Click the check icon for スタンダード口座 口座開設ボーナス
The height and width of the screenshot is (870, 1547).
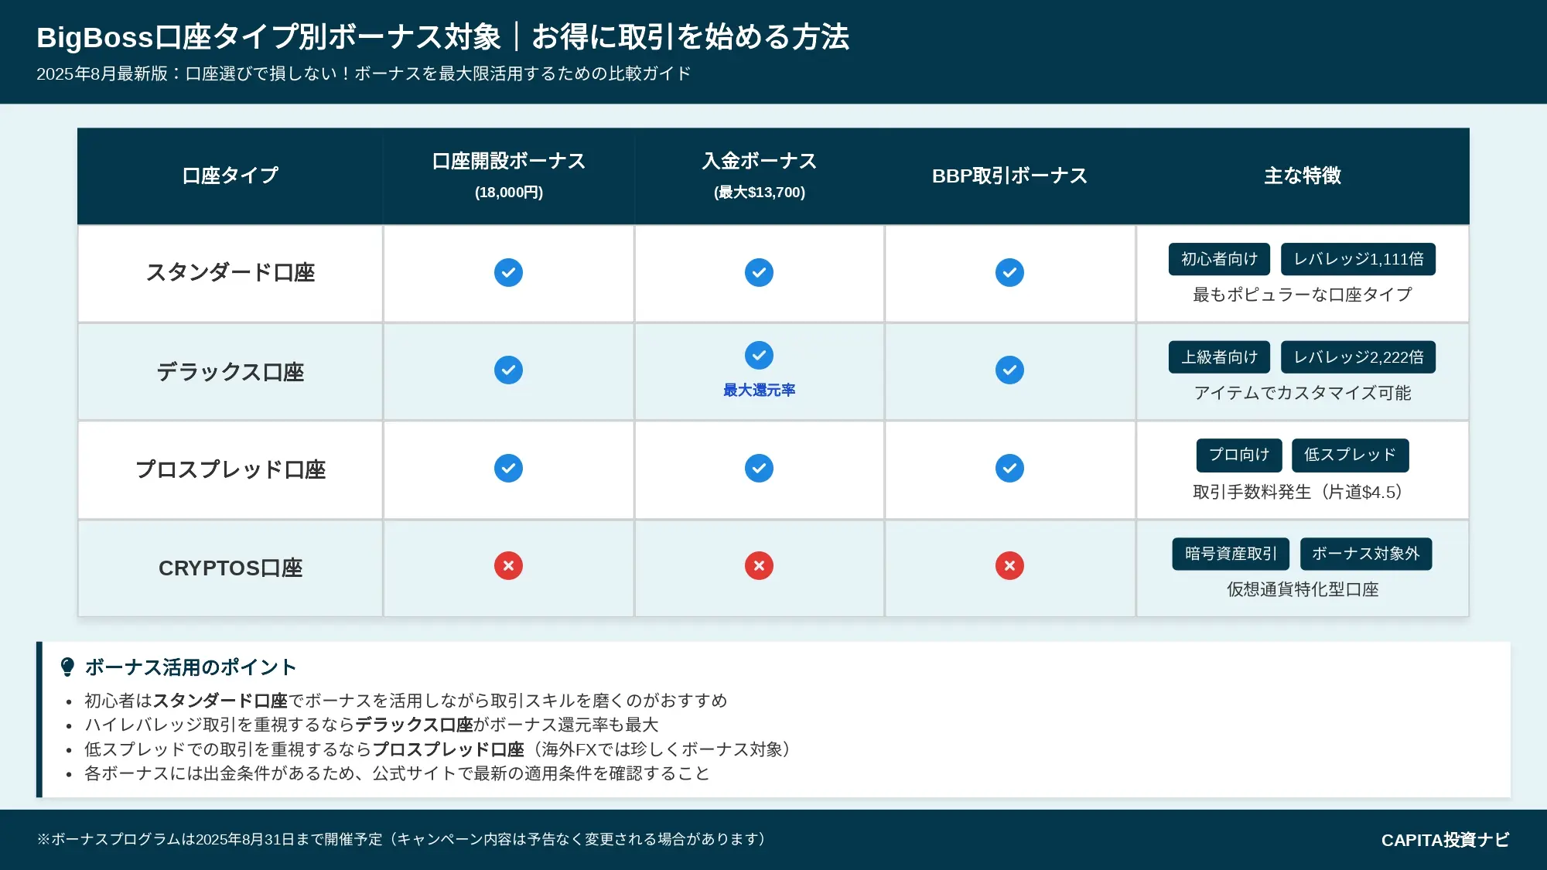508,272
